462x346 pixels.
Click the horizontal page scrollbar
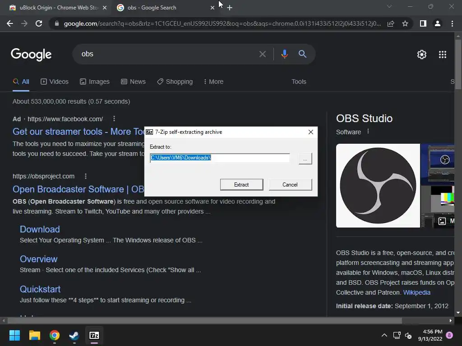pos(204,320)
